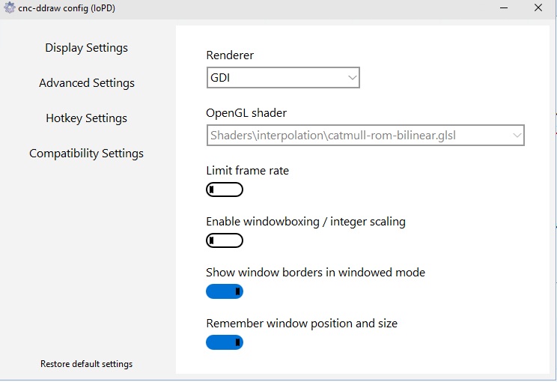Expand the Renderer dropdown showing GDI

[x=283, y=77]
